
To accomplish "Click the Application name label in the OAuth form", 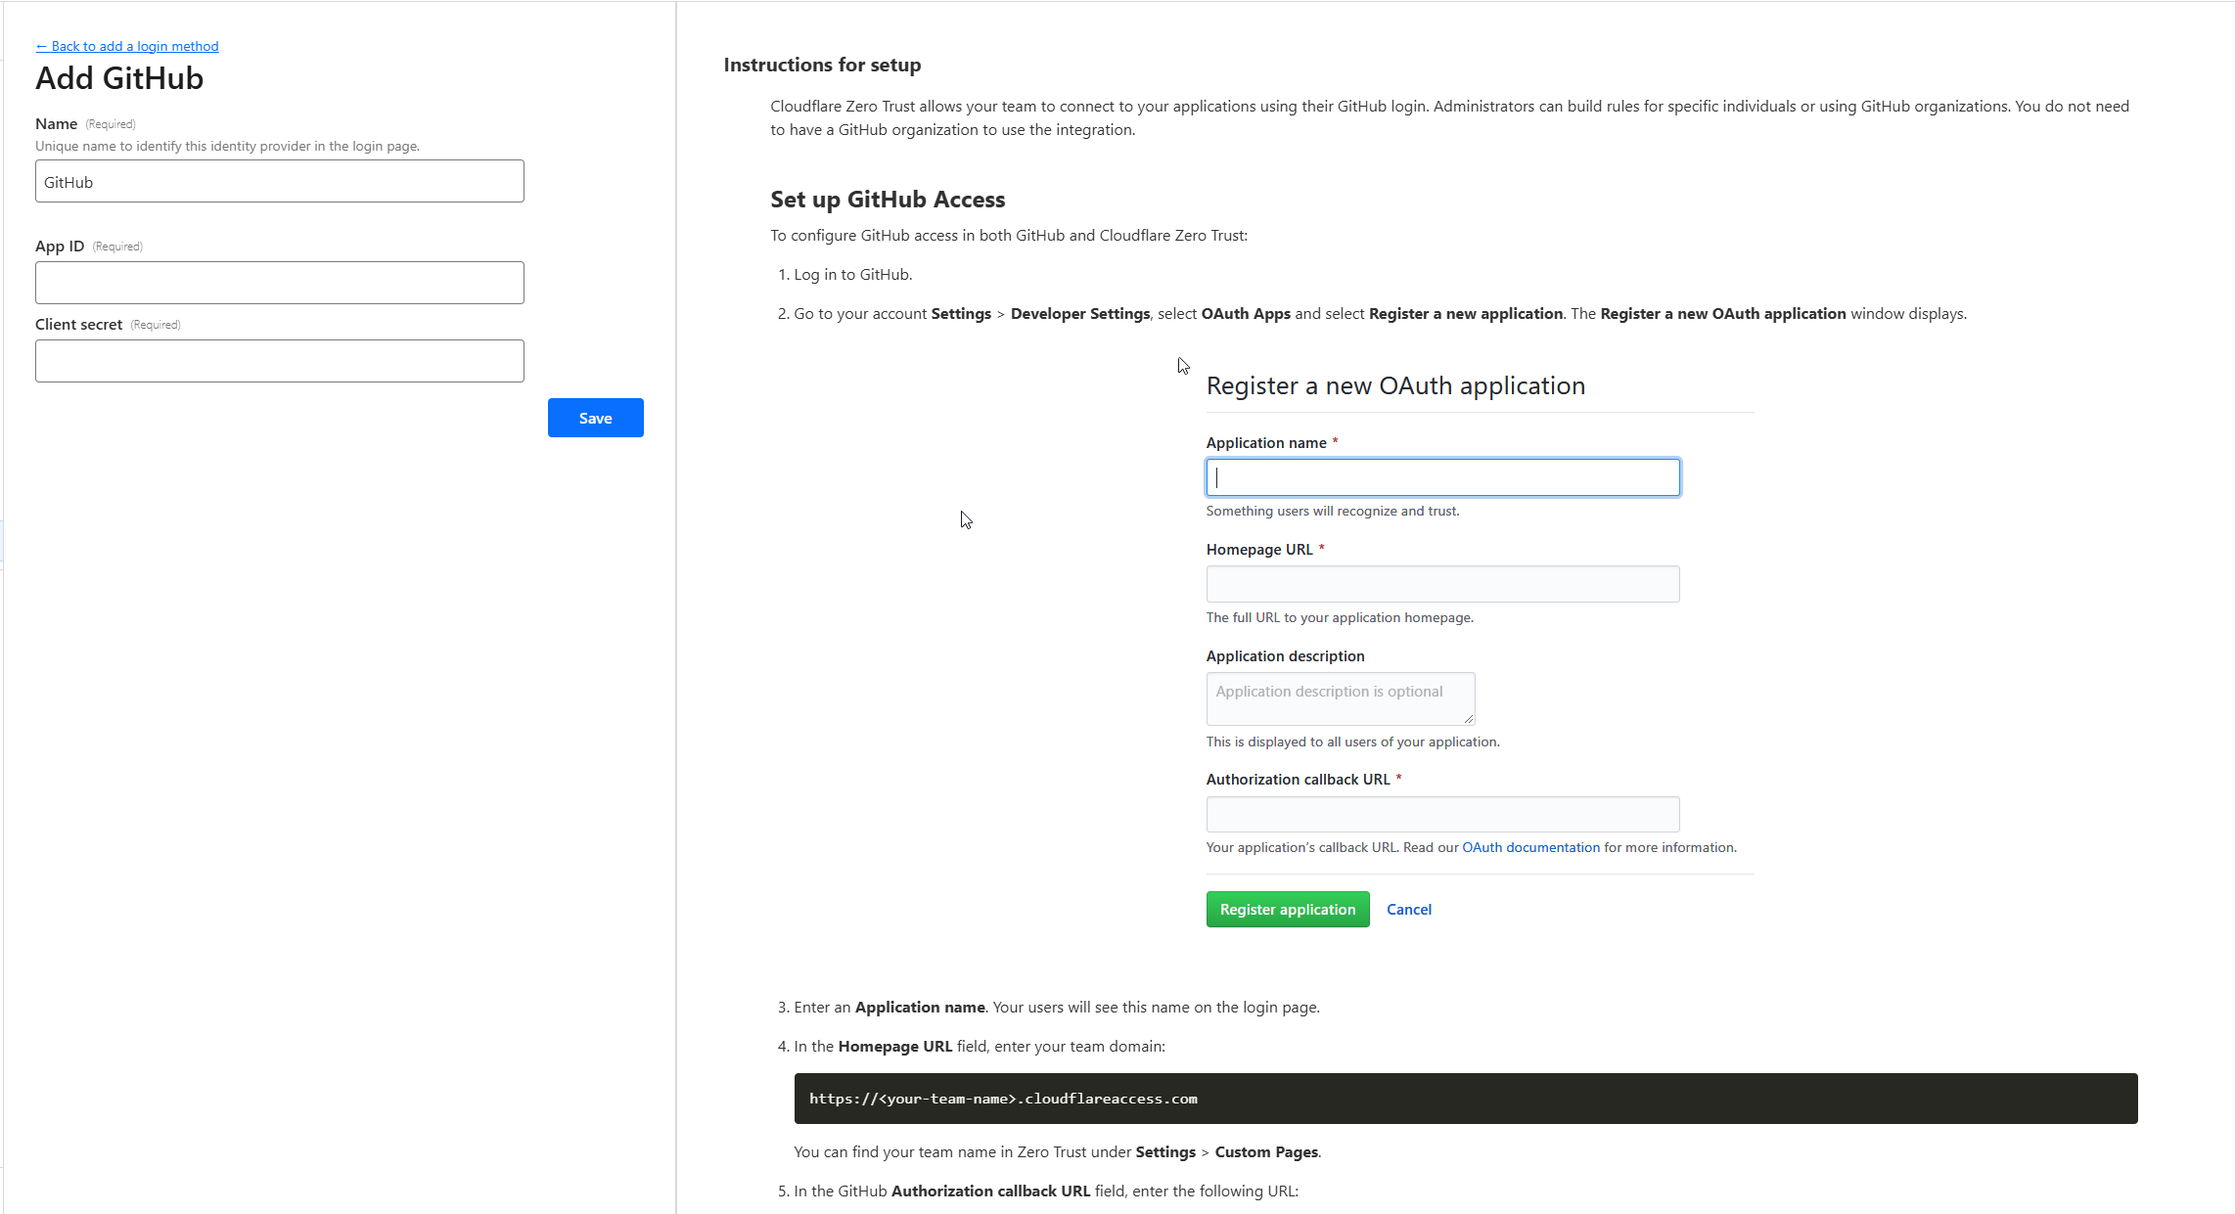I will (1266, 442).
